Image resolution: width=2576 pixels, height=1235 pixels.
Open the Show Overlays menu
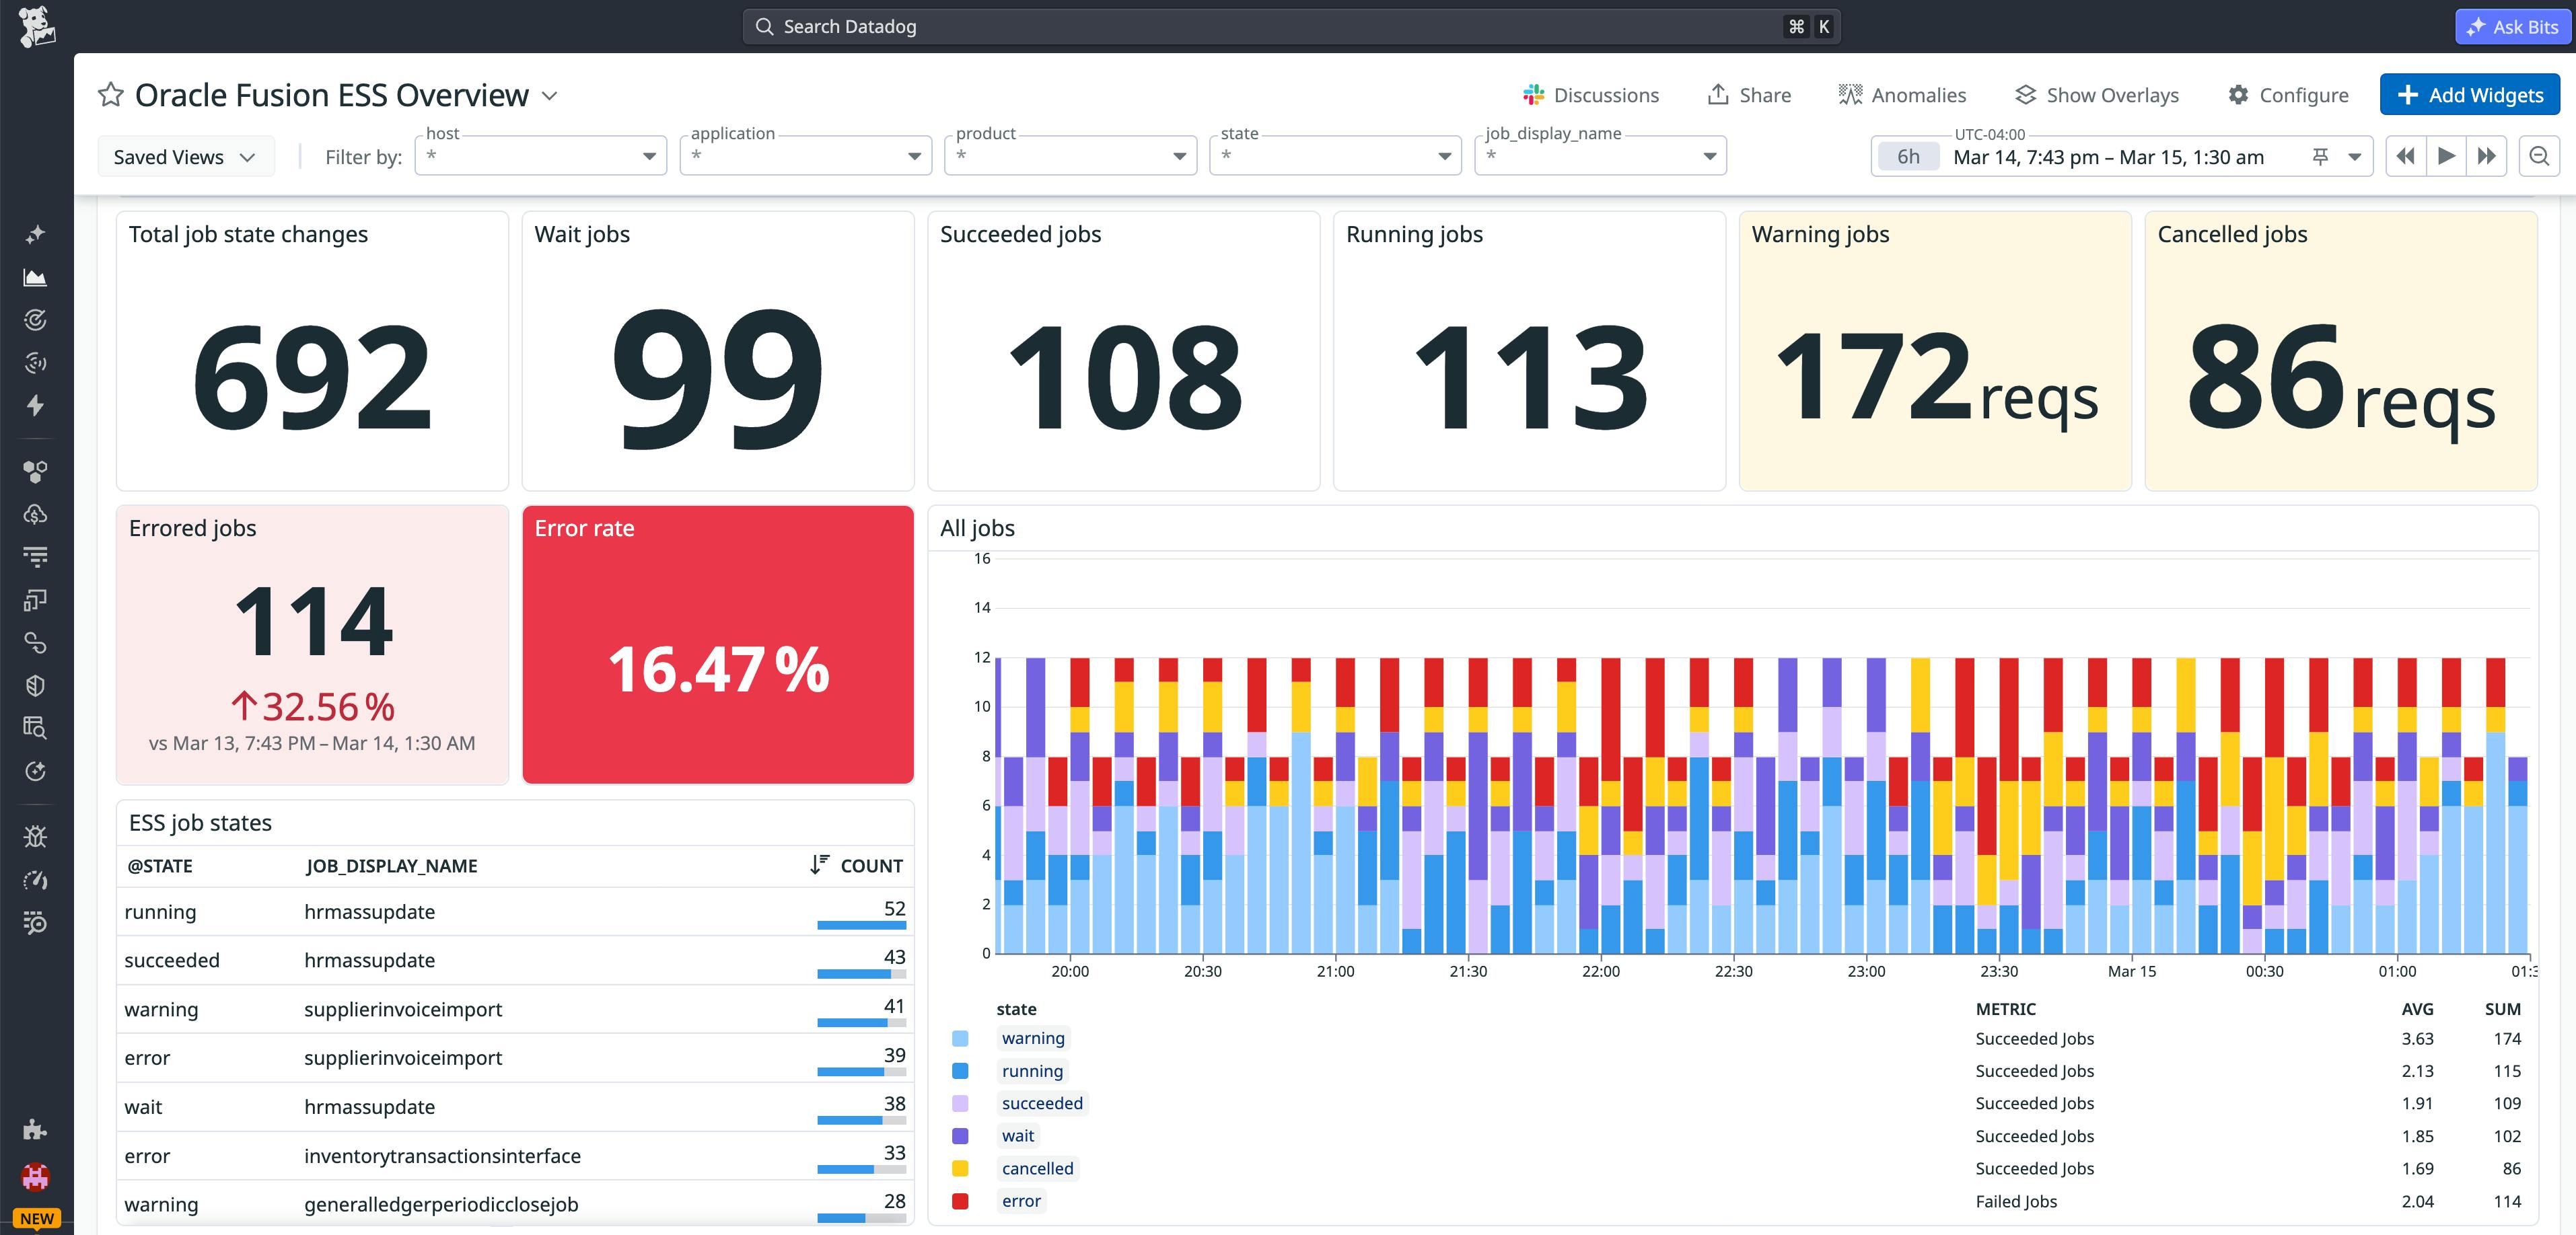[x=2097, y=95]
